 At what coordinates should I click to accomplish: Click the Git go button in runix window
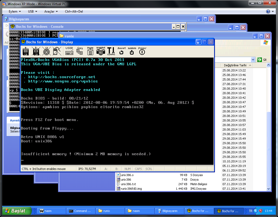[262, 60]
